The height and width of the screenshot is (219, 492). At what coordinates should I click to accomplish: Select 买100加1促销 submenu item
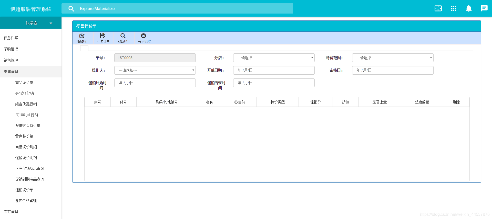tap(26, 115)
